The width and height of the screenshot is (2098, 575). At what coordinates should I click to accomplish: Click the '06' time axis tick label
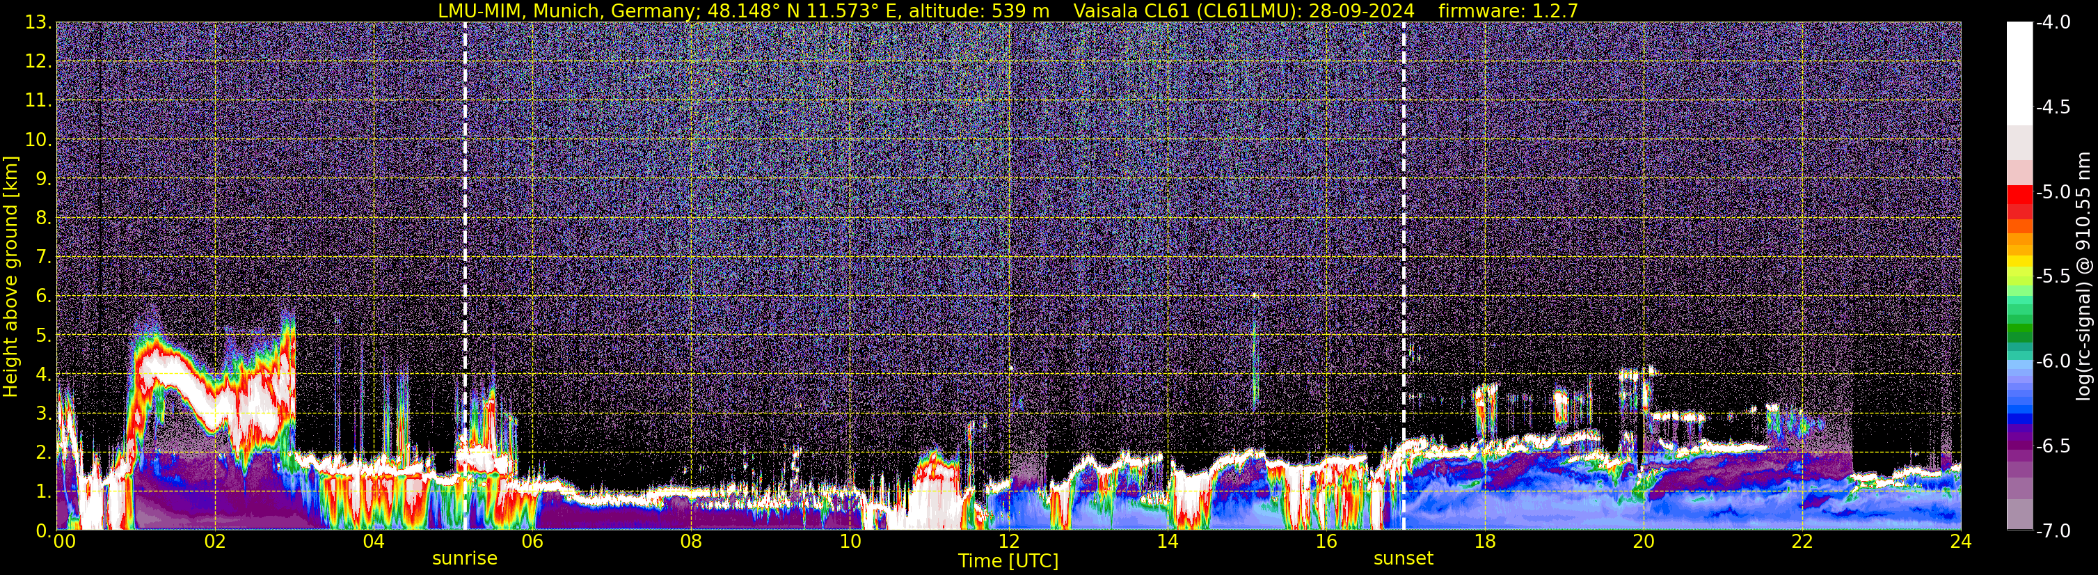pos(532,541)
